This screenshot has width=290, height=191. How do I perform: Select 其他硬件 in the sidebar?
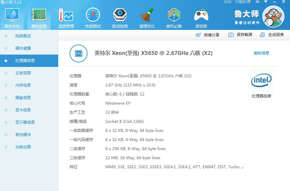[29, 135]
